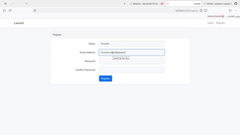Submit the form with blue Register button
This screenshot has height=135, width=240.
pyautogui.click(x=105, y=78)
